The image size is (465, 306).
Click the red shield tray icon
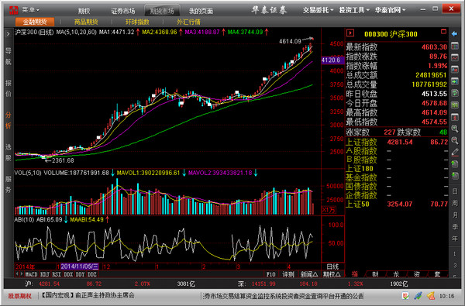tap(405, 296)
